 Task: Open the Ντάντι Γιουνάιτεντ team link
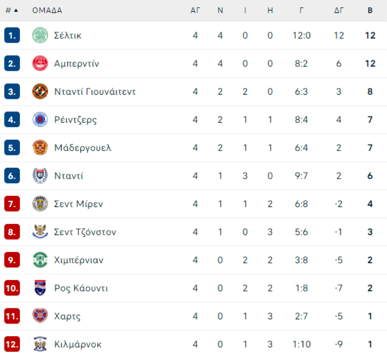[x=95, y=92]
